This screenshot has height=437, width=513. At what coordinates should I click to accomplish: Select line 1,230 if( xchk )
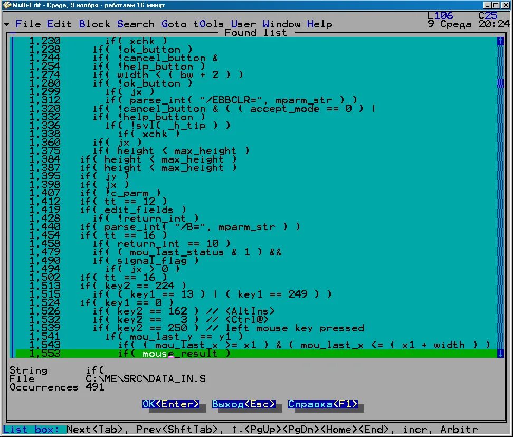(x=256, y=41)
